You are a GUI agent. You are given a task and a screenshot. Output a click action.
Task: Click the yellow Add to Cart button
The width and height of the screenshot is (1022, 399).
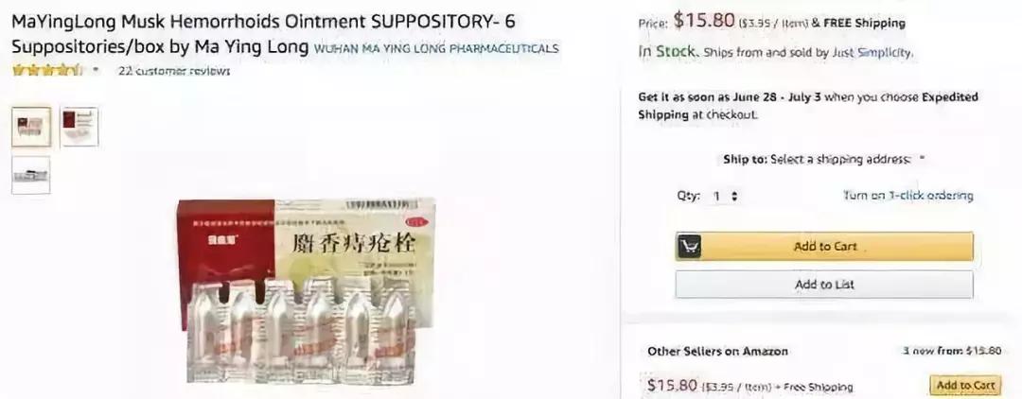tap(824, 247)
